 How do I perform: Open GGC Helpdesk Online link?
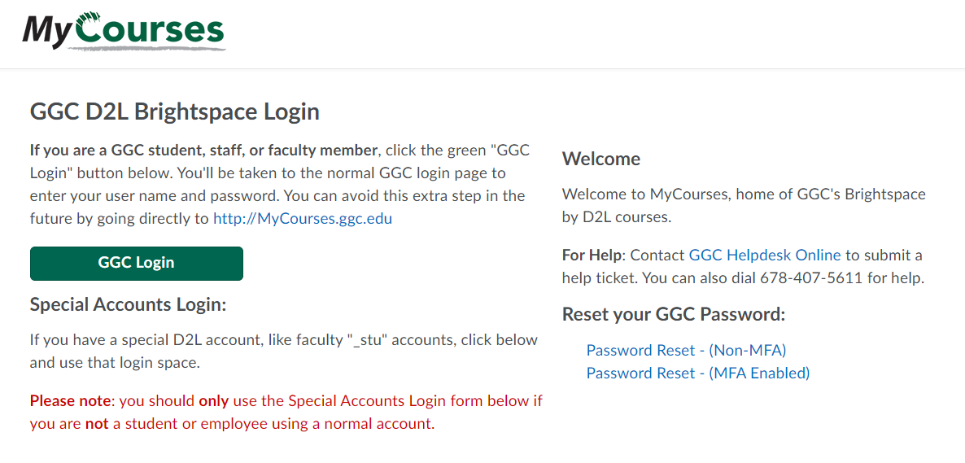pos(764,255)
